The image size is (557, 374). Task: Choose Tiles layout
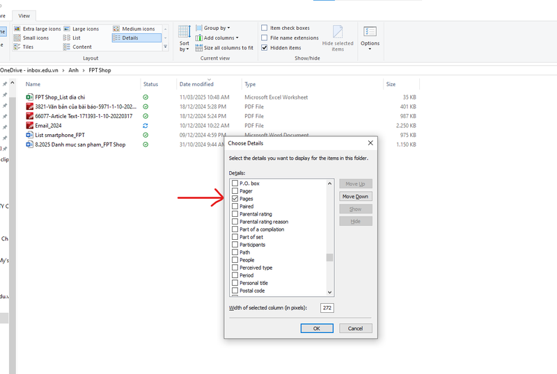(x=24, y=47)
